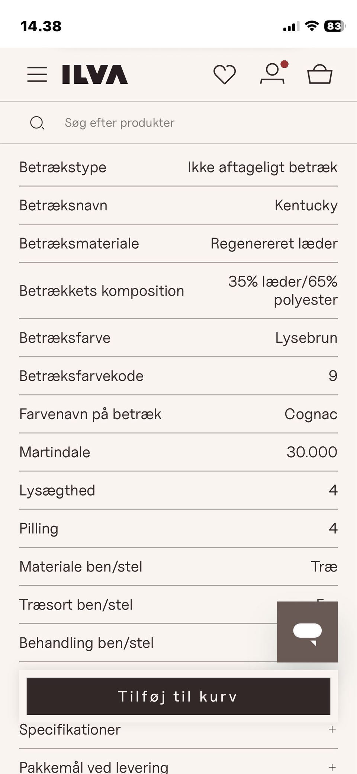The width and height of the screenshot is (357, 774).
Task: Tap the plus next to Specifikationer
Action: (332, 729)
